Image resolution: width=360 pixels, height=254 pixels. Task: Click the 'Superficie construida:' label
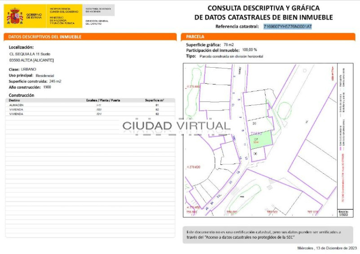point(28,81)
